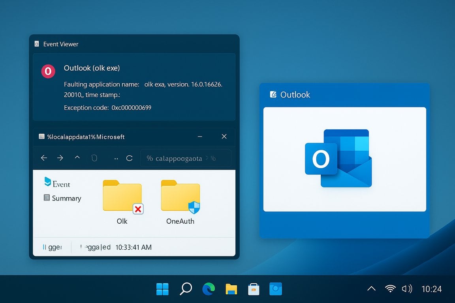This screenshot has height=303, width=455.
Task: Click the shield icon beside refresh
Action: (x=94, y=158)
